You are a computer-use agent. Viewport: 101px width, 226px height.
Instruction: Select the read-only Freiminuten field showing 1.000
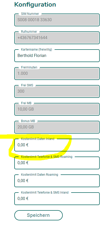coord(57,74)
